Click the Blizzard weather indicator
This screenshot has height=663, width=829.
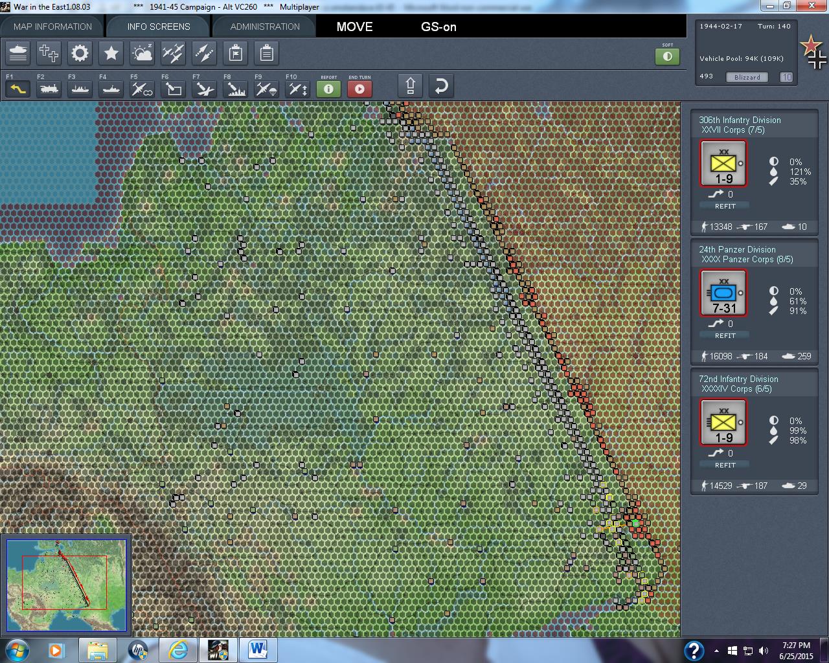pos(747,77)
